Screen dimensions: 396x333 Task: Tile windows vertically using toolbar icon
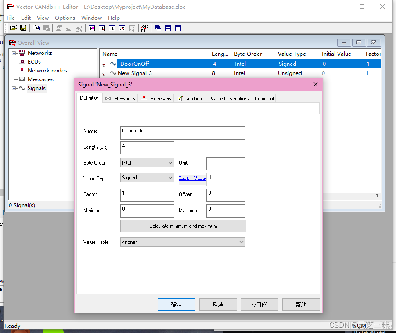coord(178,28)
